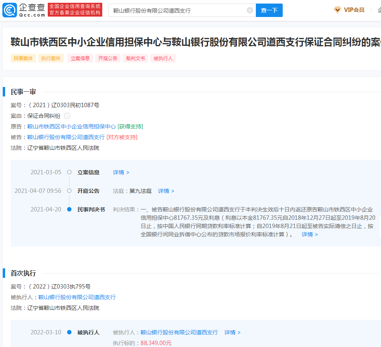
Task: Open 被执行人 company link in 2022-03-10 row
Action: (179, 332)
